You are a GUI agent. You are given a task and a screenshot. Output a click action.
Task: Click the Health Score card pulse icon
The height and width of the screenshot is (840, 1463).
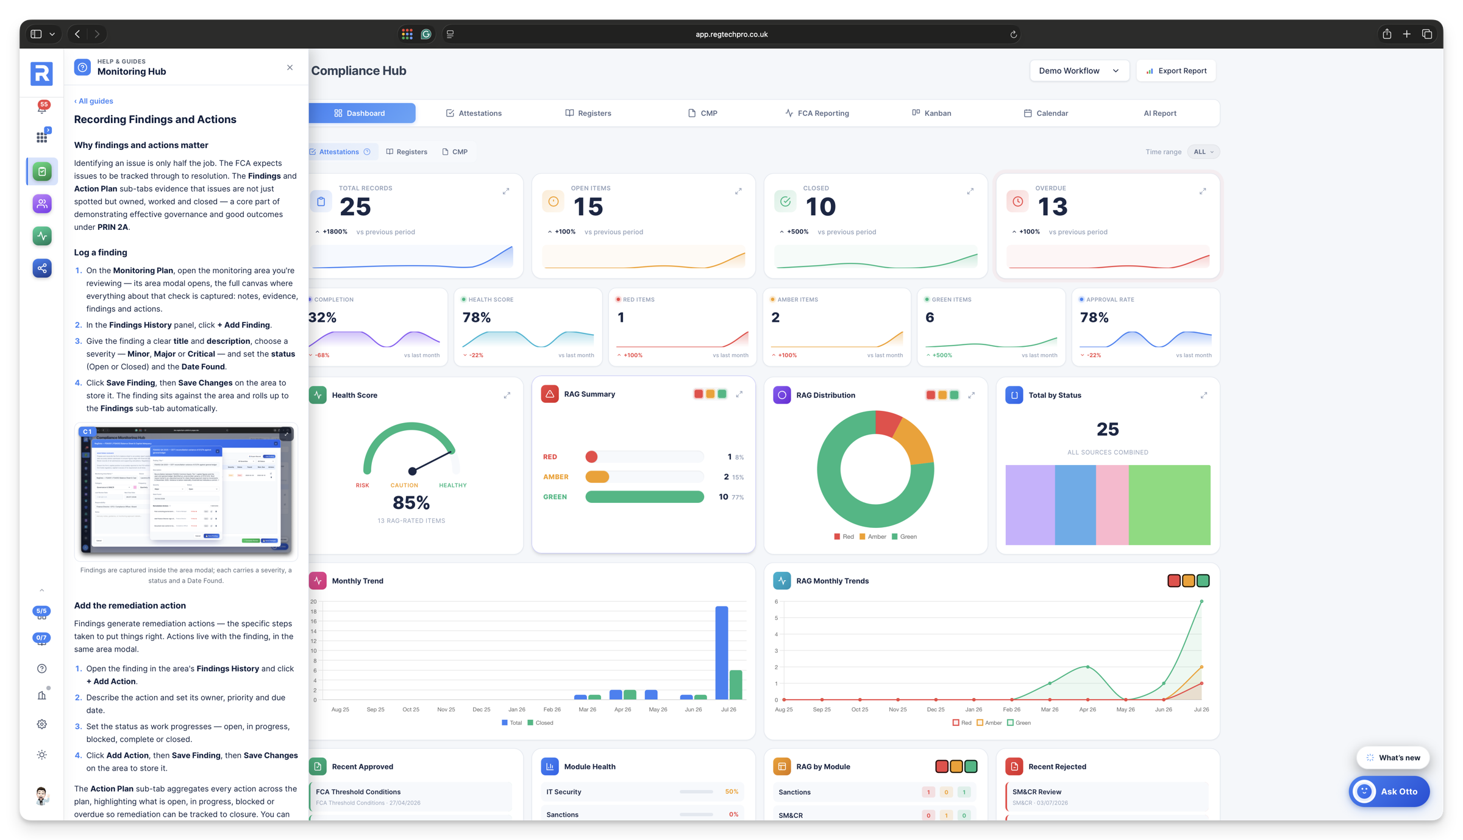point(318,395)
